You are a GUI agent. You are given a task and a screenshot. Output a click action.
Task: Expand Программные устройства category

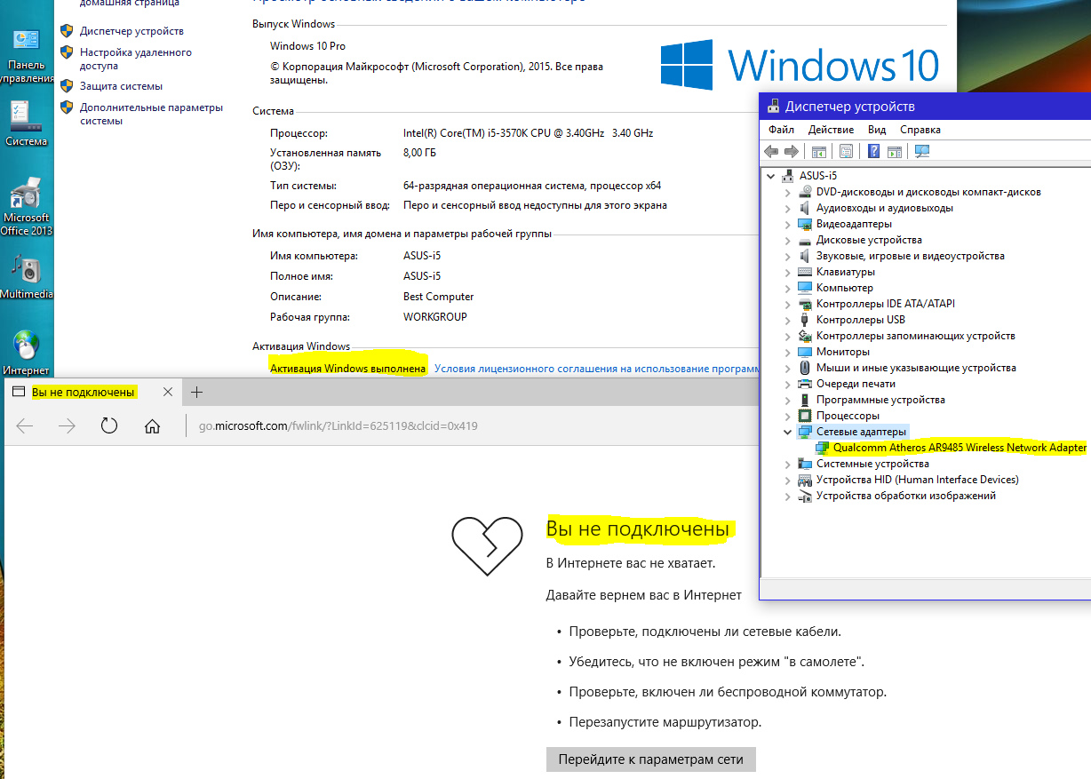(787, 400)
